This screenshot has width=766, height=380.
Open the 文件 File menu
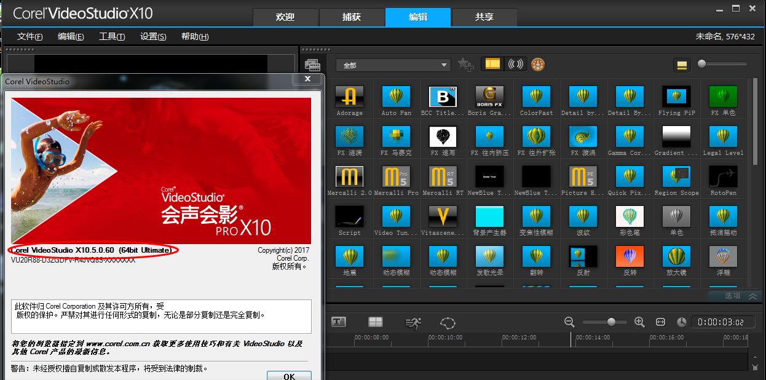[30, 37]
